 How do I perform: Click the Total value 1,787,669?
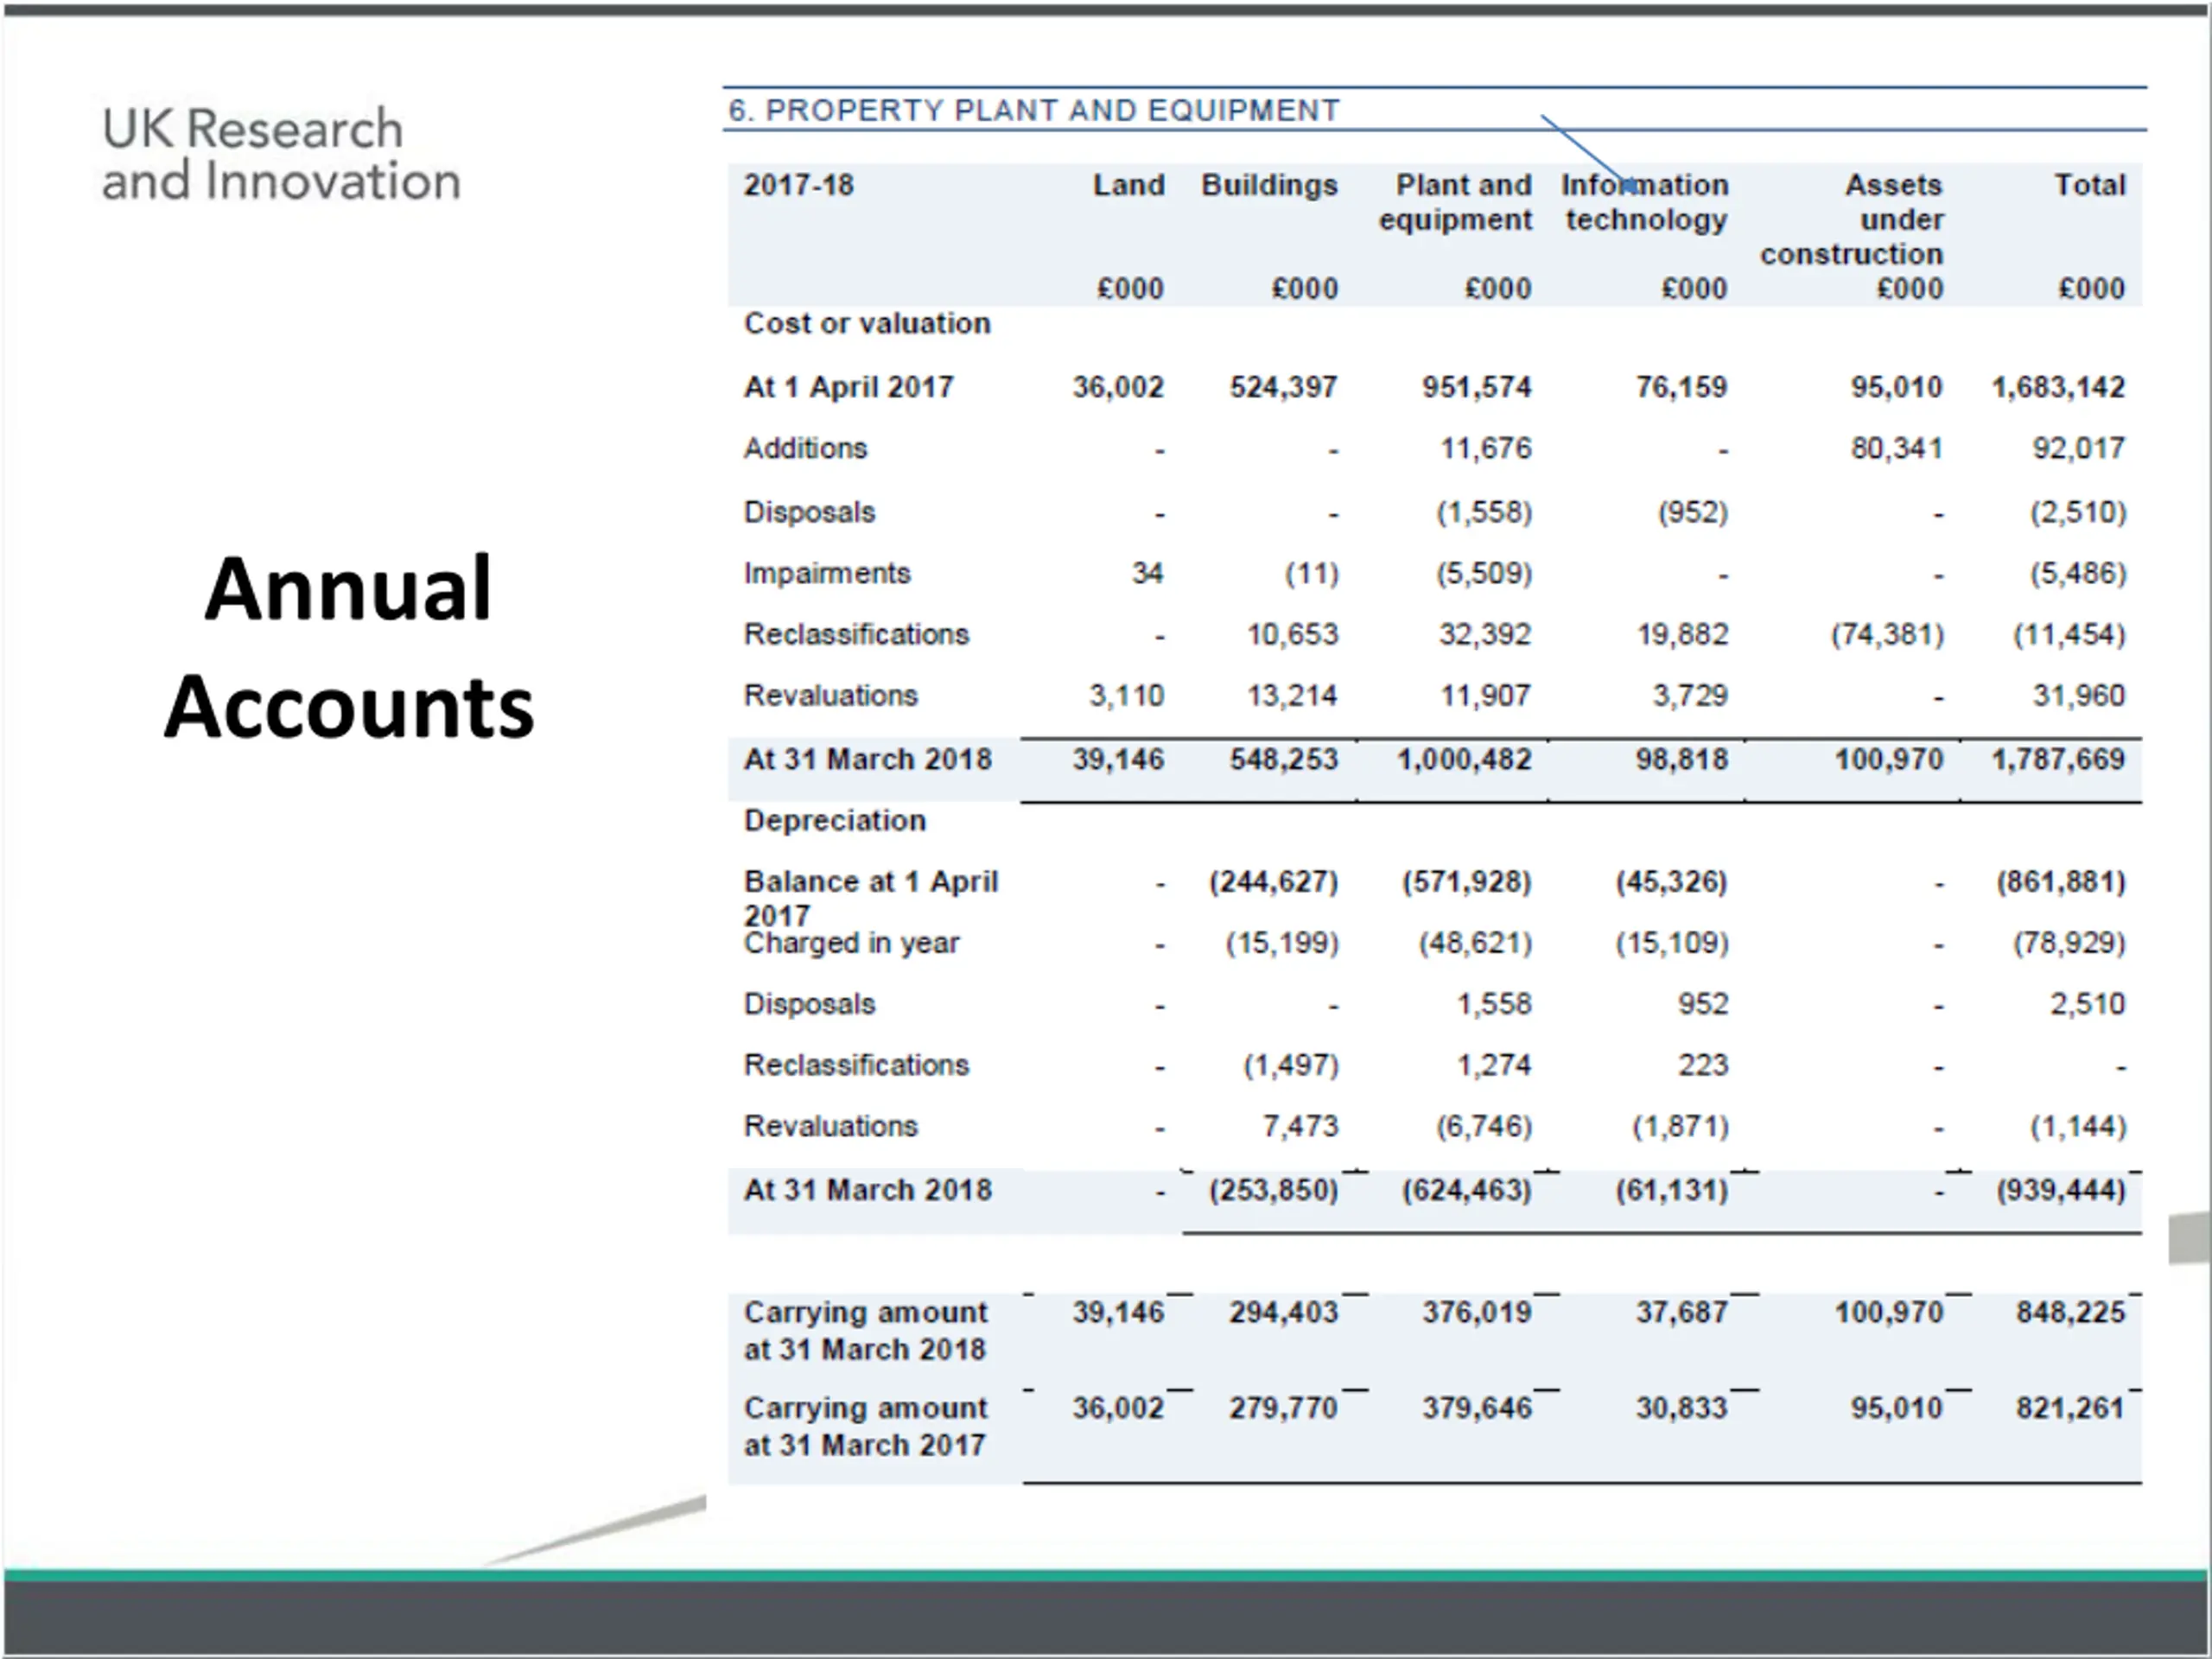[x=2058, y=760]
